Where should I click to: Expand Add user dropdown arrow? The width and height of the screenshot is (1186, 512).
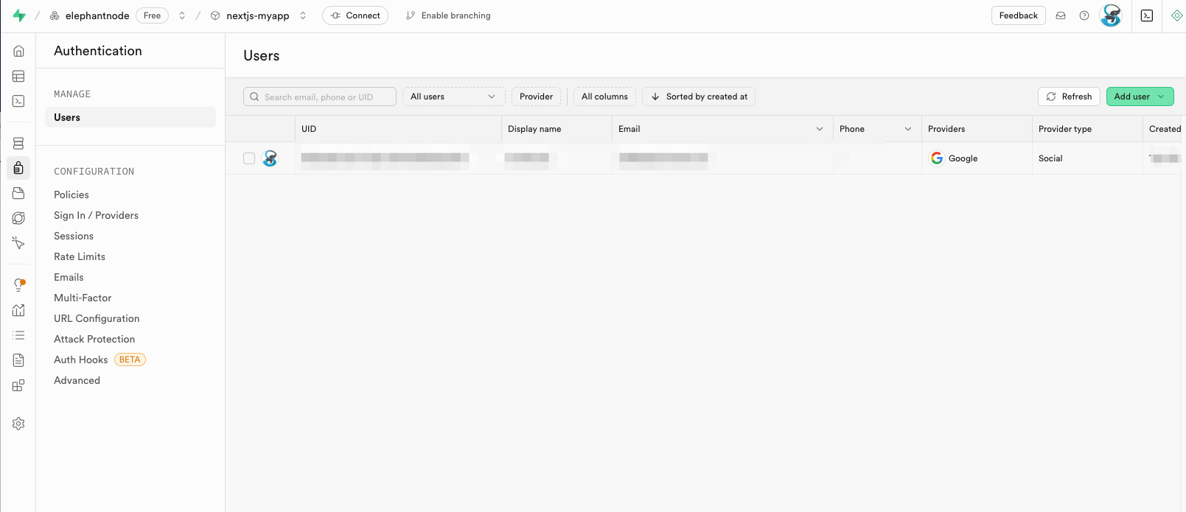(x=1161, y=97)
